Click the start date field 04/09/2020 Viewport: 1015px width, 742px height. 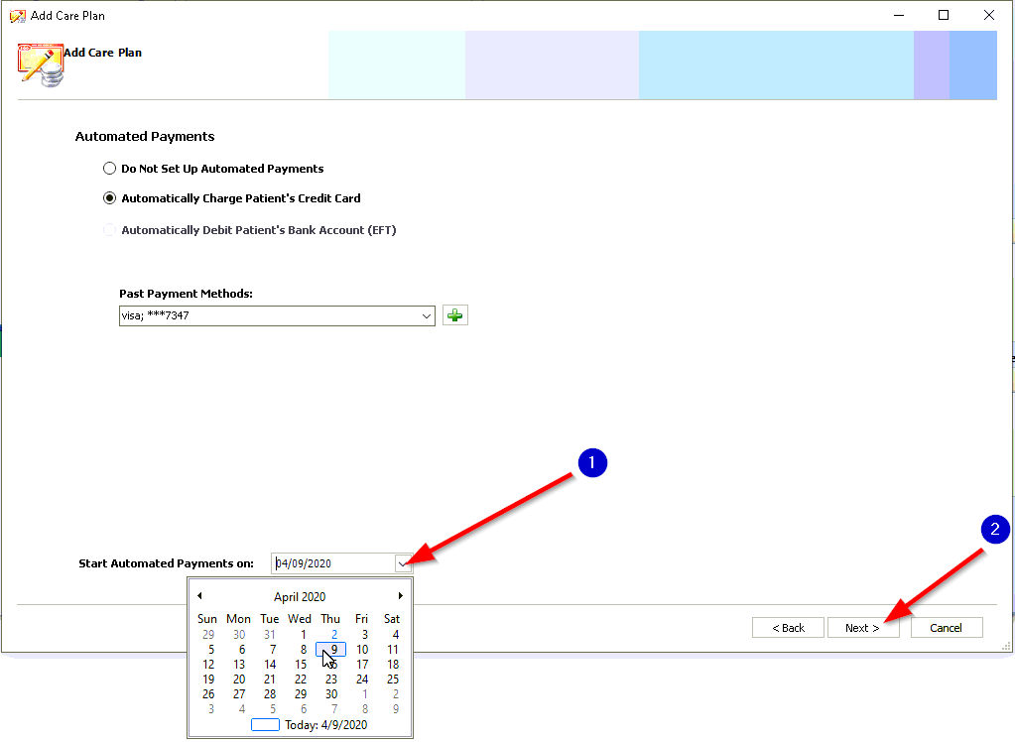coord(333,563)
